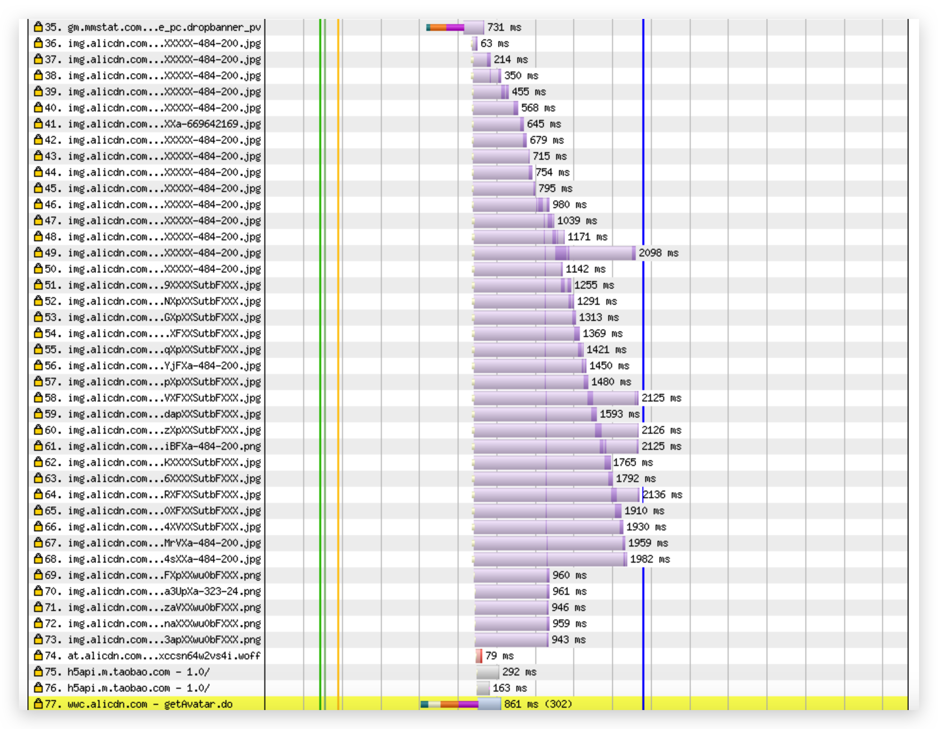The width and height of the screenshot is (938, 729).
Task: Open request 70 a3UpXa-323-24.png
Action: [x=163, y=592]
